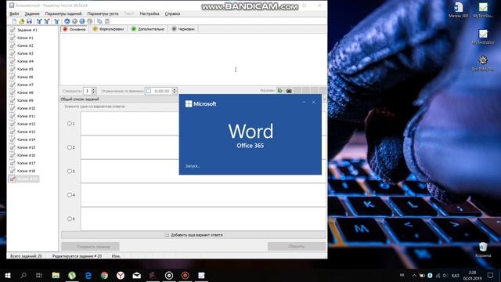Screen dimensions: 501x282
Task: Open the Настройка menu
Action: click(150, 14)
